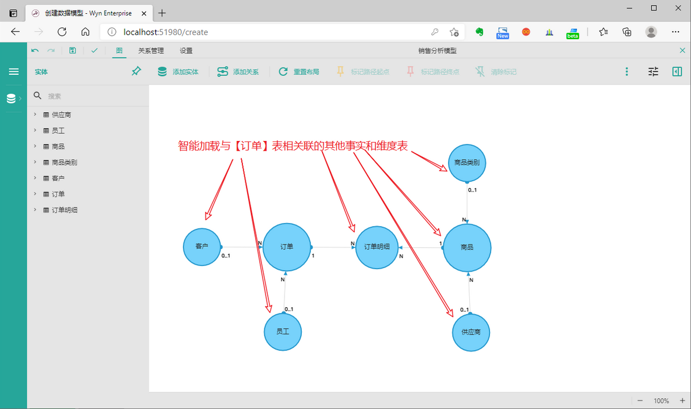This screenshot has height=409, width=691.
Task: Expand the 员工 tree node
Action: click(x=35, y=131)
